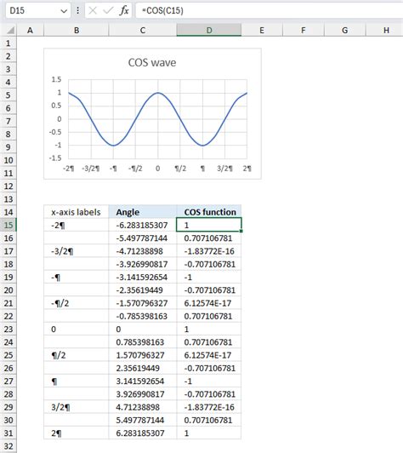Select cell with -5.497787144
This screenshot has height=453, width=403.
pos(143,238)
